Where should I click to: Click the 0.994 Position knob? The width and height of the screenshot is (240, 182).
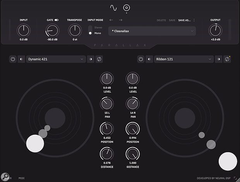[132, 129]
